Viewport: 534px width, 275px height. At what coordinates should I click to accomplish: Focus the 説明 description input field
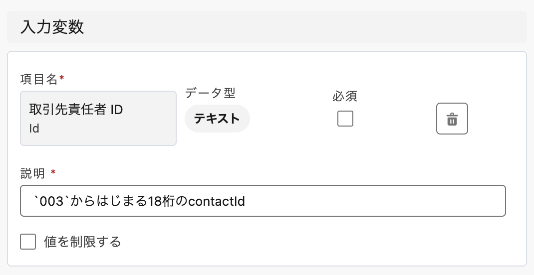point(349,201)
